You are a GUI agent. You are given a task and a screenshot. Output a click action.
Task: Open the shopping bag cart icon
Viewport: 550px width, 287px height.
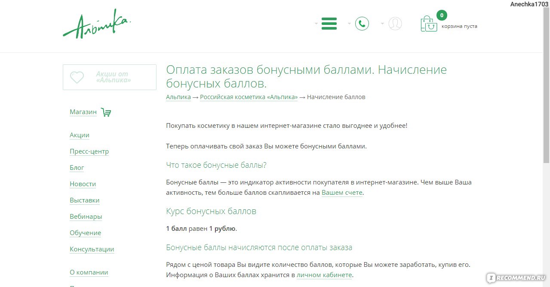(x=429, y=24)
